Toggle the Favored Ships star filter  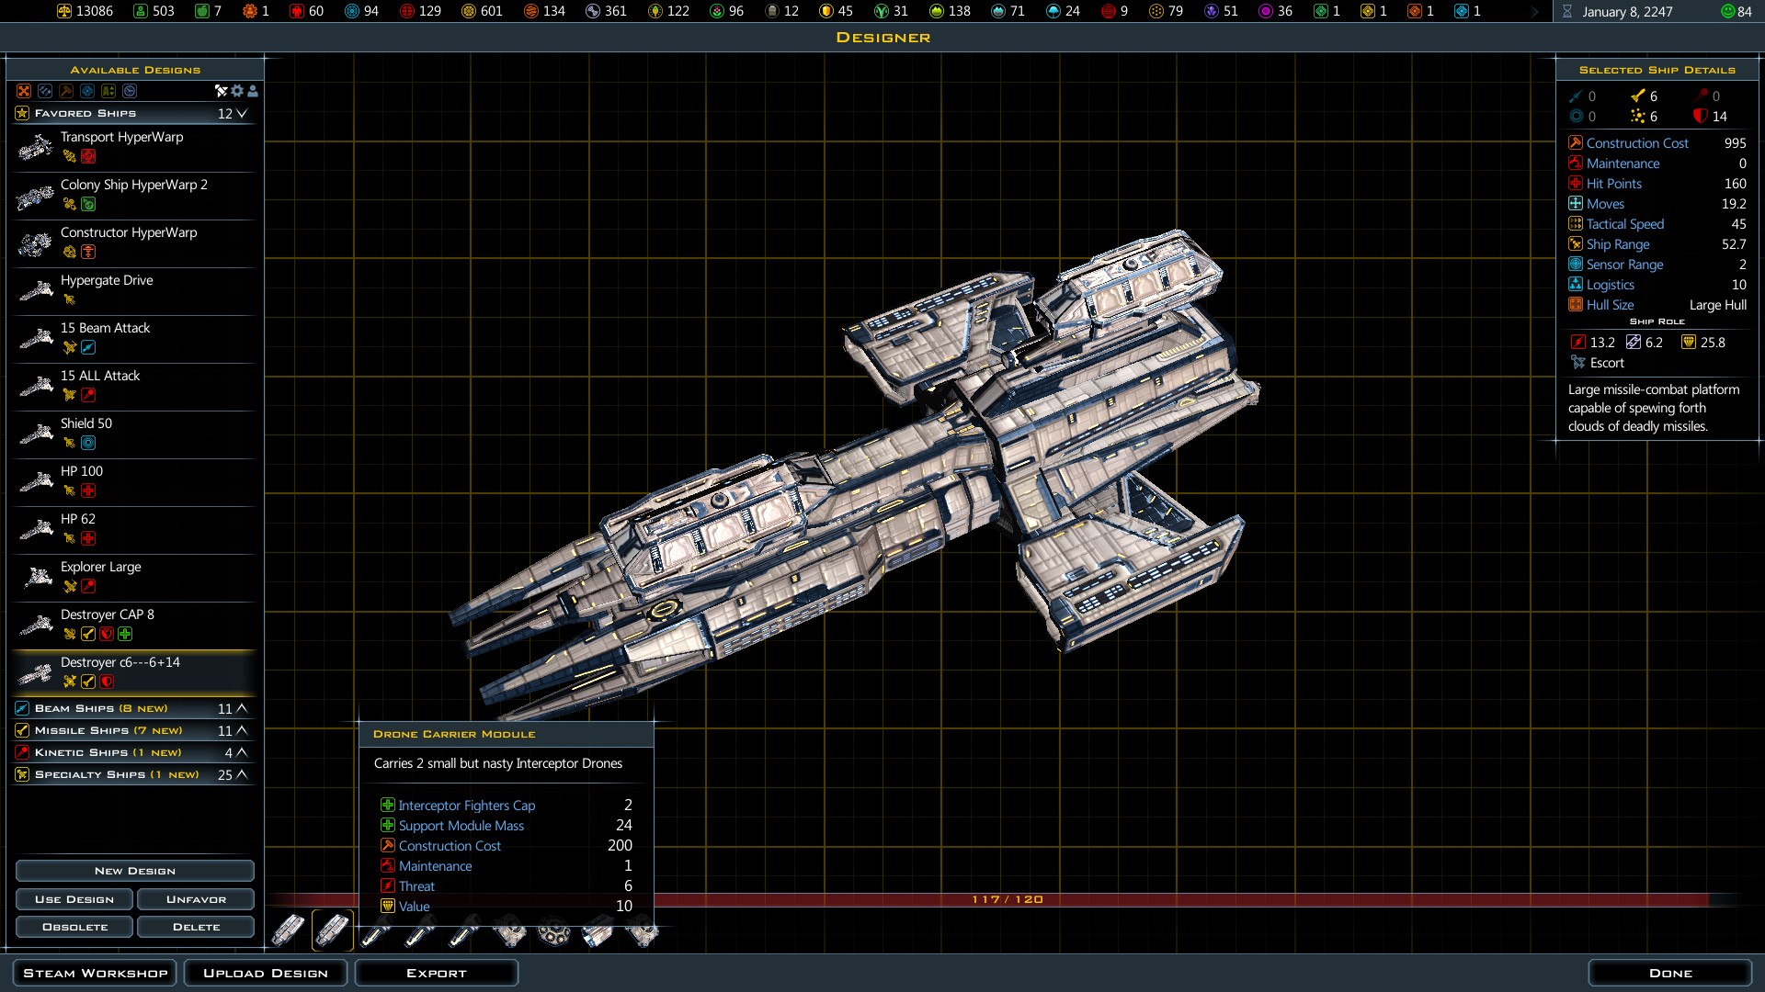pos(22,113)
